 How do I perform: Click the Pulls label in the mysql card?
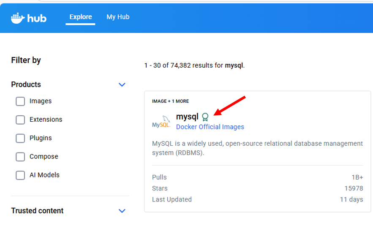pos(159,177)
